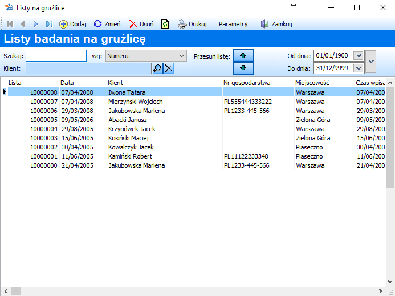Image resolution: width=395 pixels, height=296 pixels.
Task: Close window with Zamknij button
Action: (276, 24)
